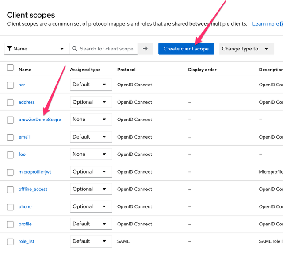
Task: Open the address client scope
Action: (x=27, y=102)
